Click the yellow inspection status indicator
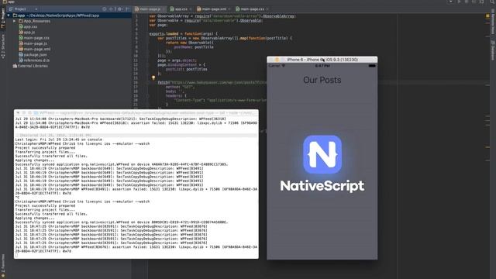Image resolution: width=496 pixels, height=279 pixels. (x=487, y=15)
